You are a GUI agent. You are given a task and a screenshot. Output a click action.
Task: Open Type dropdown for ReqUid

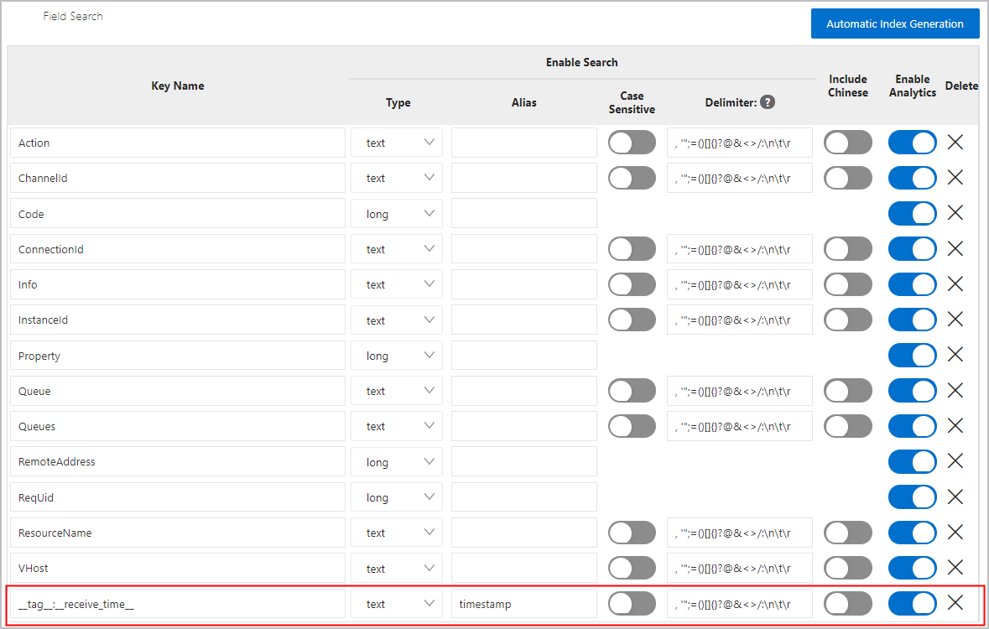tap(397, 497)
